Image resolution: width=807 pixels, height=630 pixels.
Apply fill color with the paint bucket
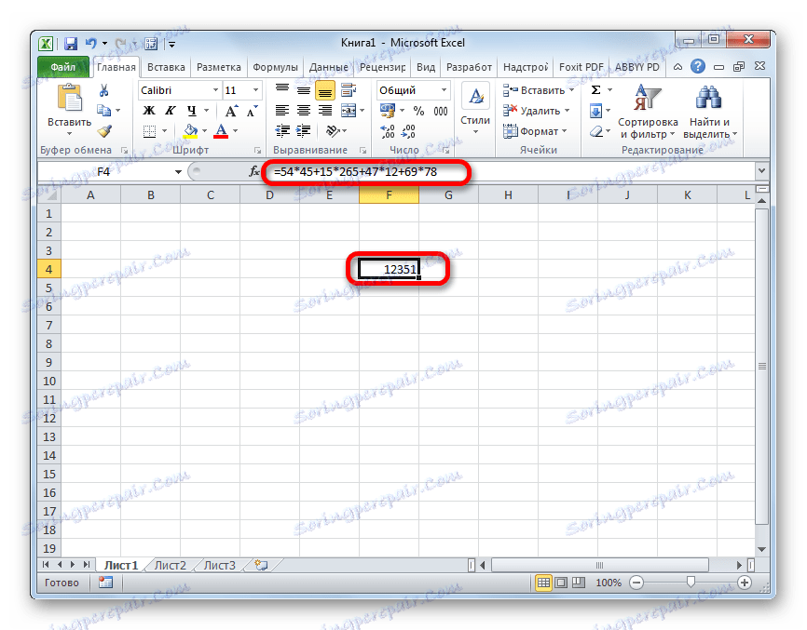(190, 131)
